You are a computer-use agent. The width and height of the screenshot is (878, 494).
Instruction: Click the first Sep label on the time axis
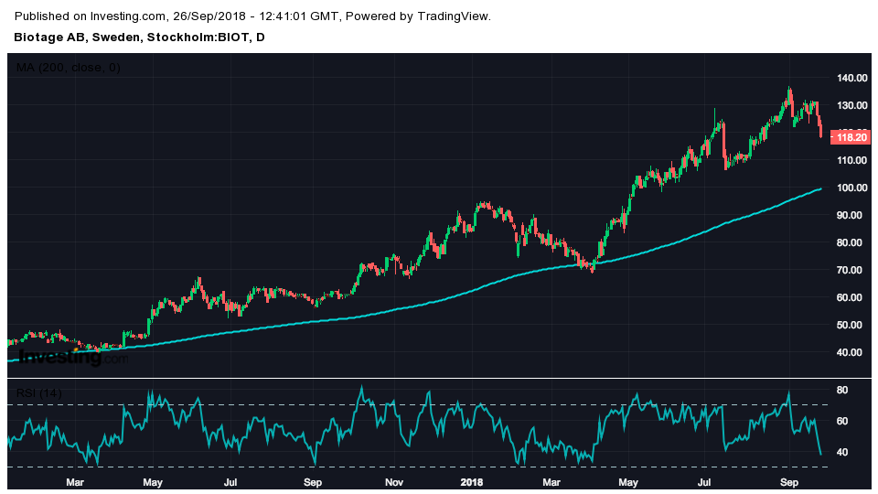pyautogui.click(x=313, y=482)
